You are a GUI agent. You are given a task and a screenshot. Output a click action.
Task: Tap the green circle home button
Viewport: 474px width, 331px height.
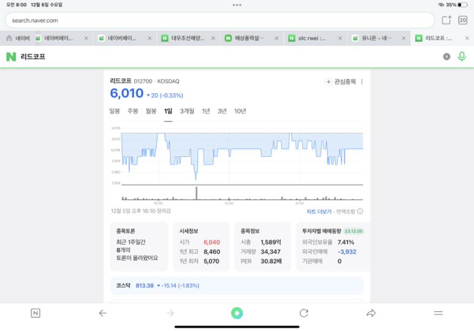(237, 313)
